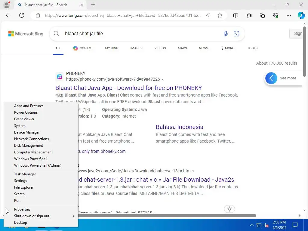Click in the Bing search box text
Image resolution: width=308 pixels, height=231 pixels.
point(84,34)
